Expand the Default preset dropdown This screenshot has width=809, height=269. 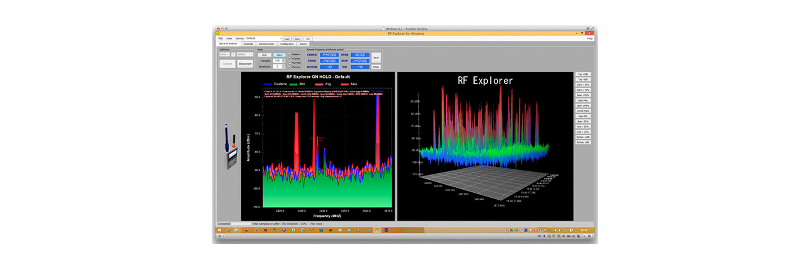point(281,38)
